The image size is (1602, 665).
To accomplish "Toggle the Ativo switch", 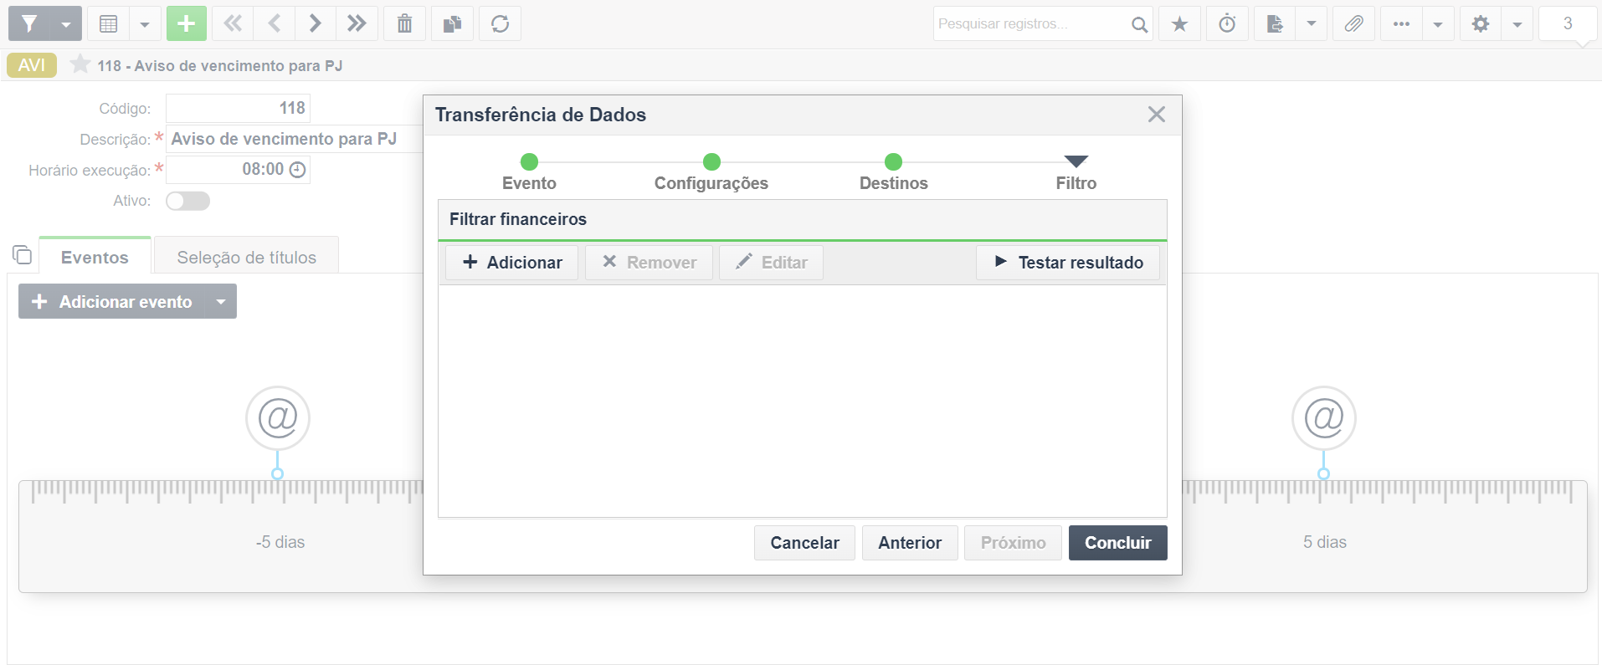I will [187, 201].
